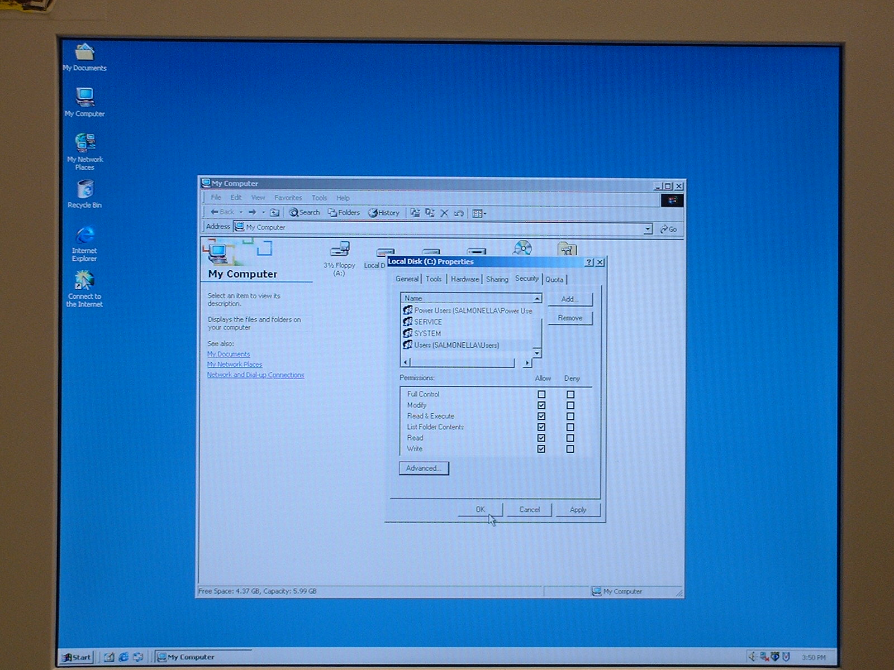
Task: Select the 3½ Floppy (A:) drive icon
Action: coord(339,250)
